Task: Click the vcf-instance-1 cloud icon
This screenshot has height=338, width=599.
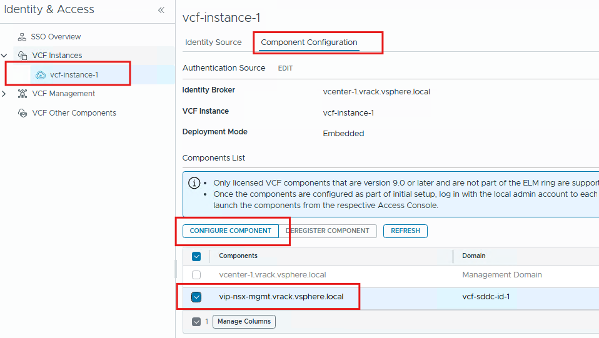Action: coord(41,75)
